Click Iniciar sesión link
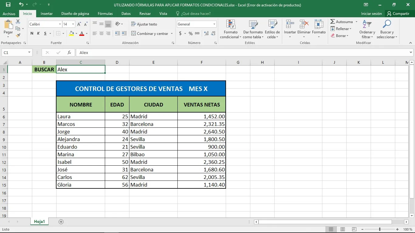 pyautogui.click(x=371, y=14)
